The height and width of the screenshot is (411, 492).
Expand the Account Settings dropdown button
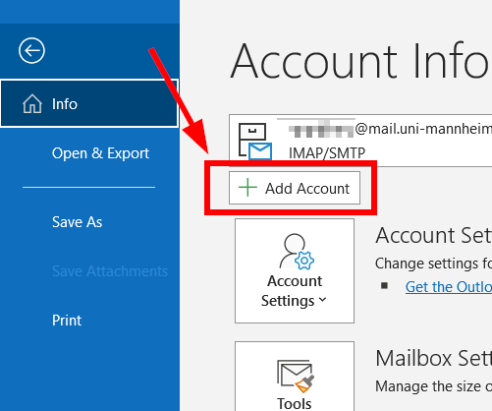[x=295, y=270]
